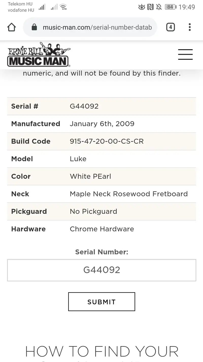This screenshot has height=362, width=203.
Task: Select the Build Code value 915-47-20-00-CS-CR
Action: click(x=107, y=141)
